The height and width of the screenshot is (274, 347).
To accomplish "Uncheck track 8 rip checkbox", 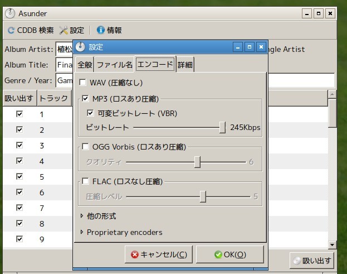I will 19,223.
